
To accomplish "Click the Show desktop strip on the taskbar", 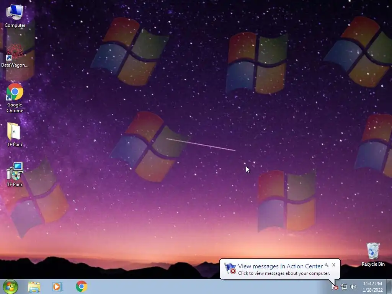I will pyautogui.click(x=389, y=286).
